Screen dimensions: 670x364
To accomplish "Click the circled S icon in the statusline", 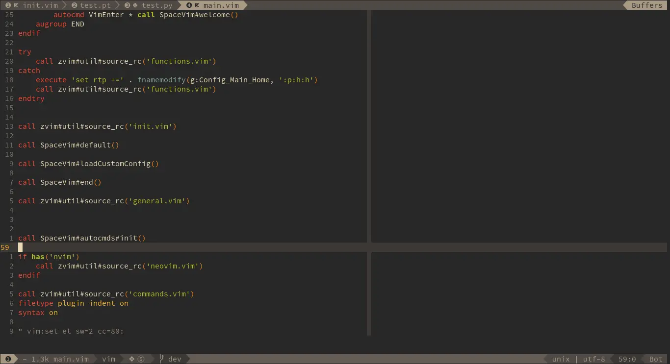I will click(140, 359).
